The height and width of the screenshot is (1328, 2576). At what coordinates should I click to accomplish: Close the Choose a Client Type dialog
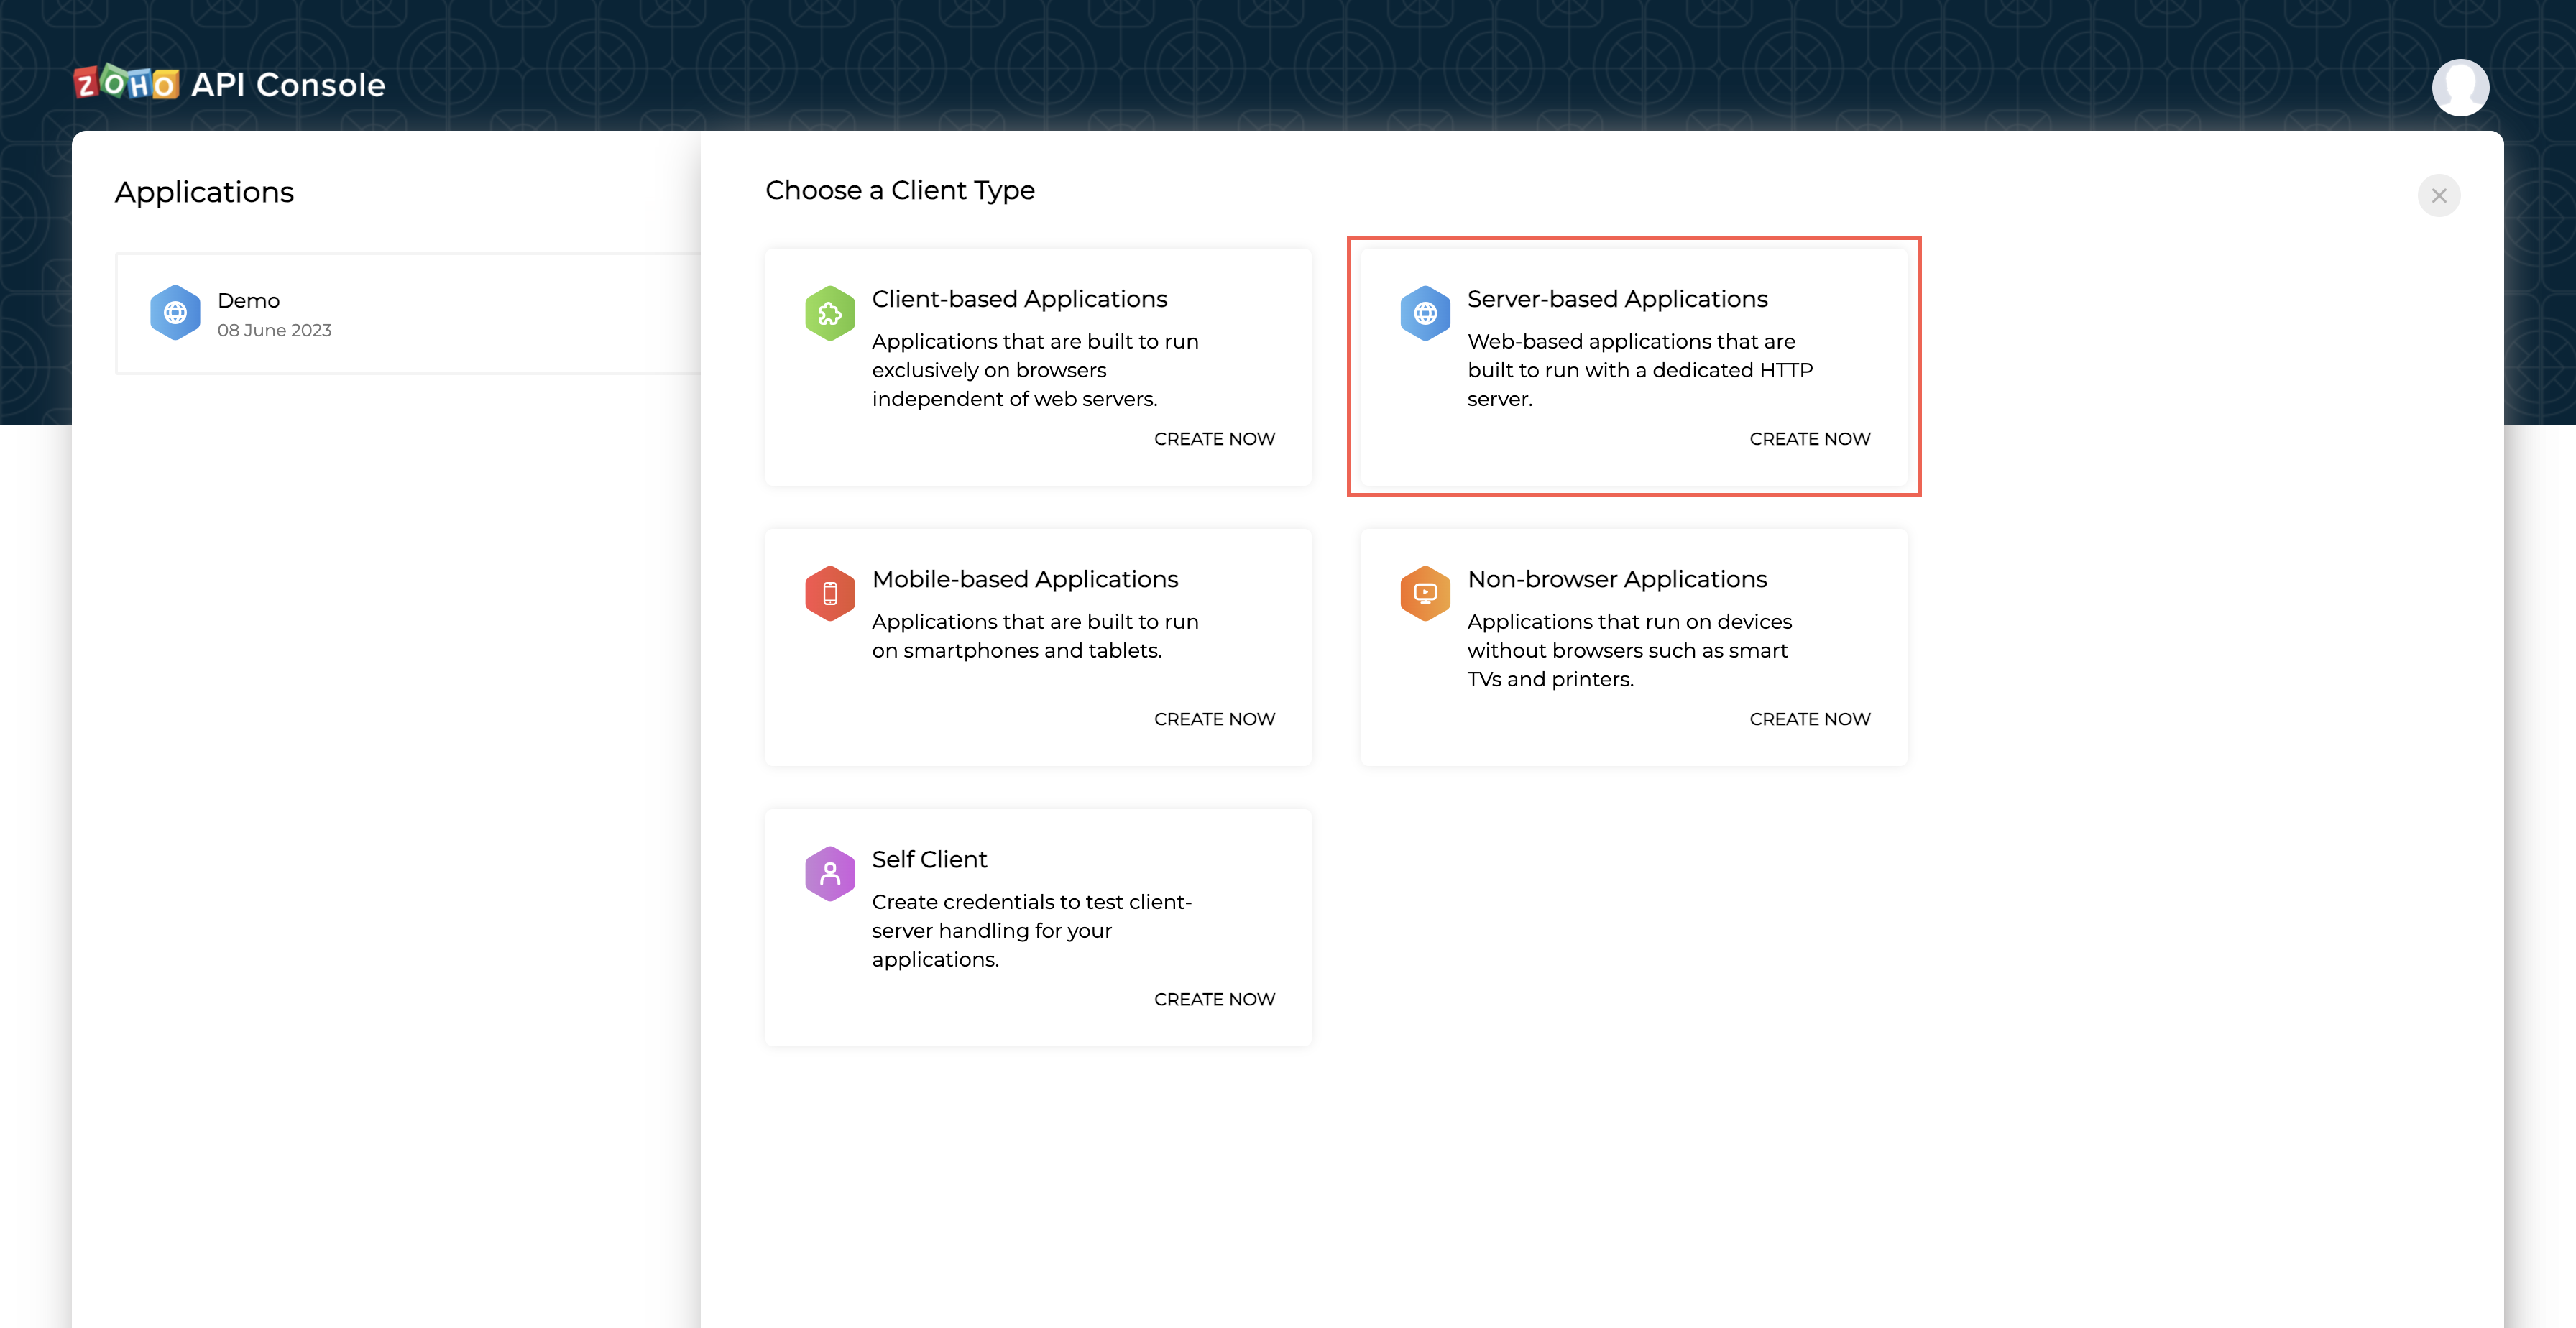coord(2439,195)
